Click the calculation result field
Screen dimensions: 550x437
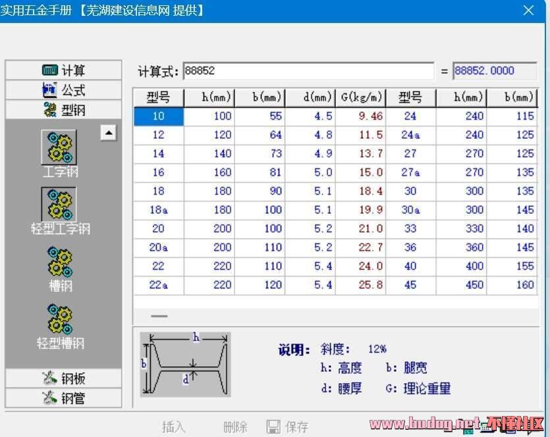click(x=495, y=71)
